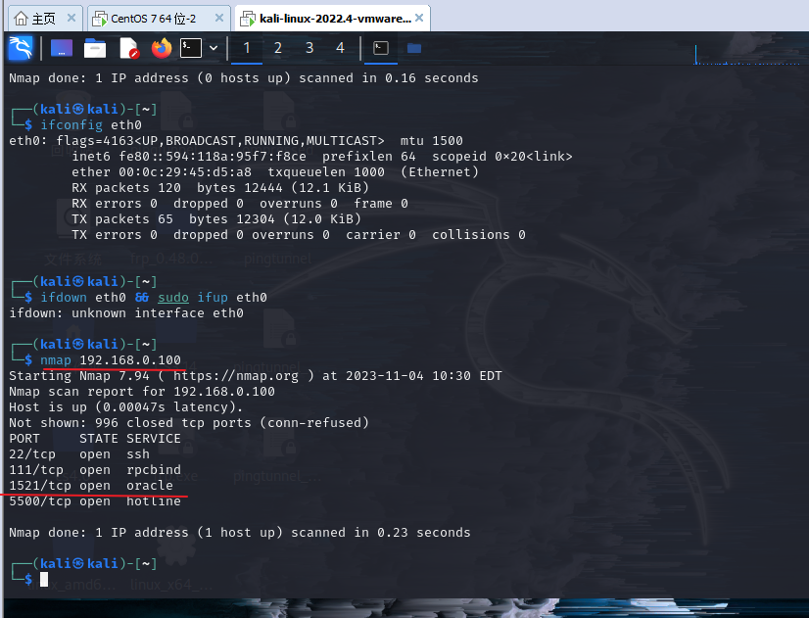The width and height of the screenshot is (809, 618).
Task: Open the file manager panel icon
Action: [96, 48]
